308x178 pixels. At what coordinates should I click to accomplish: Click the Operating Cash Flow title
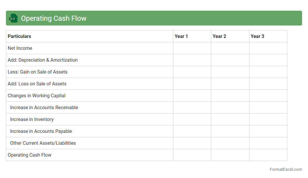(54, 18)
